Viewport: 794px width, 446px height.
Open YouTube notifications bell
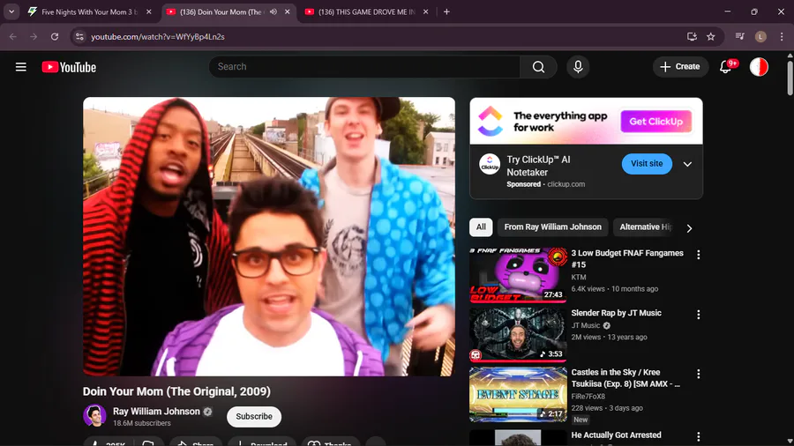pyautogui.click(x=726, y=67)
